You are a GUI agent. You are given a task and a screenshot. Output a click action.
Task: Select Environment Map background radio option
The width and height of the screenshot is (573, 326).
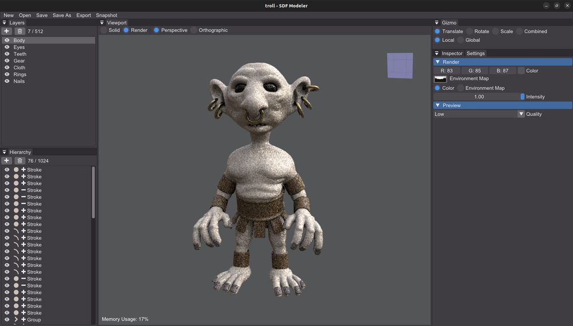(x=461, y=88)
